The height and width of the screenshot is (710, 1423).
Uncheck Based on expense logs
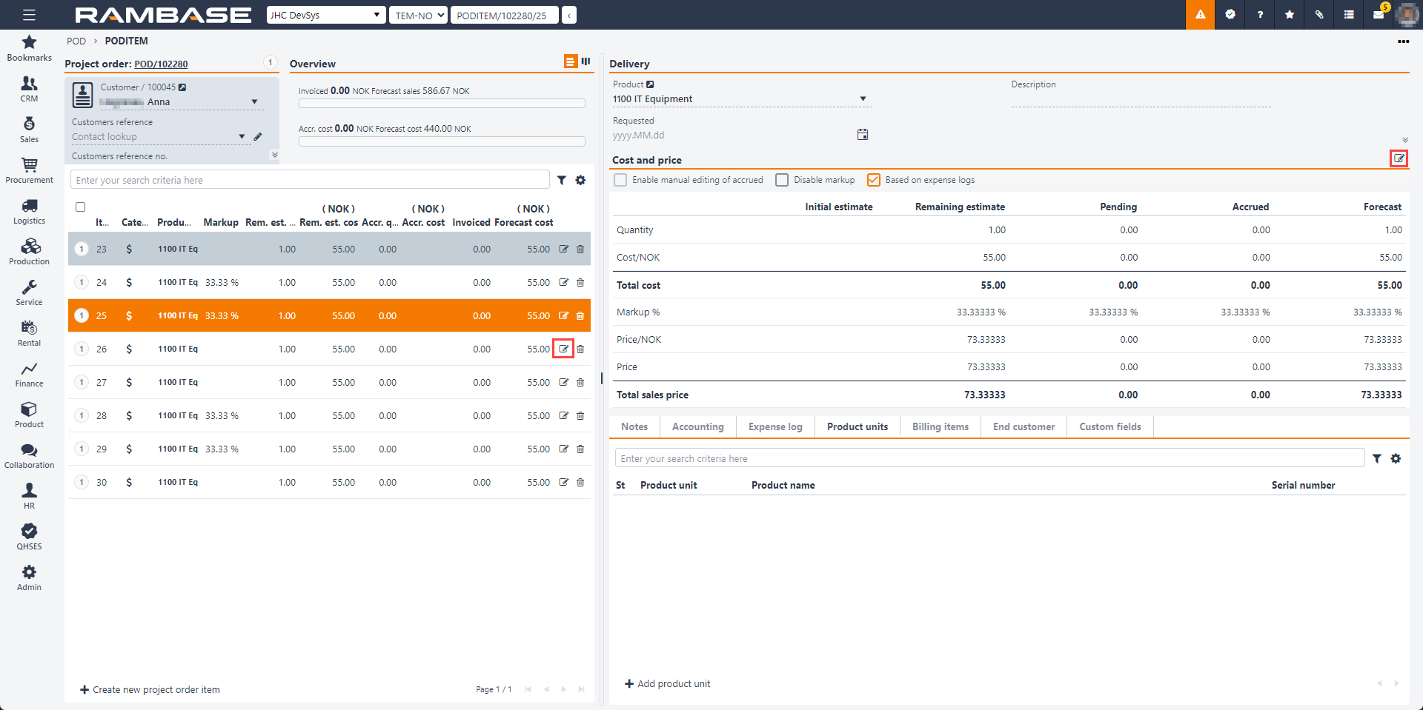[874, 180]
